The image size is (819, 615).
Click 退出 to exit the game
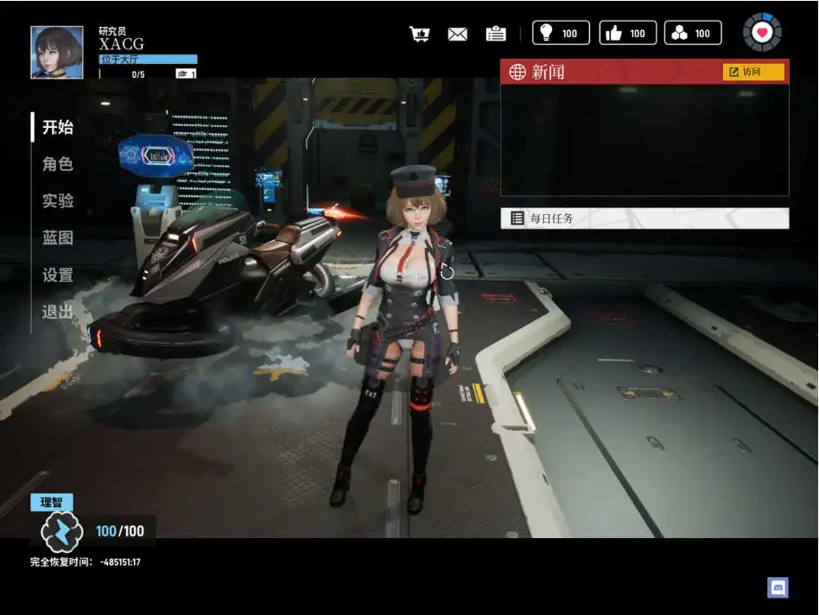[58, 312]
